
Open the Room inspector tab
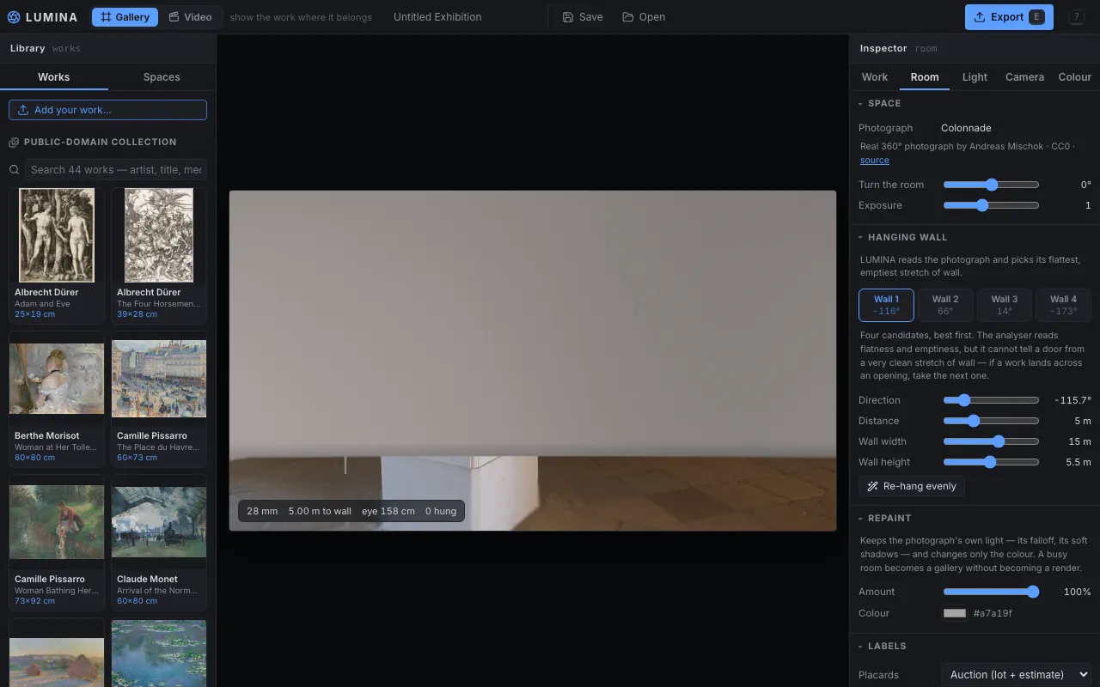925,77
